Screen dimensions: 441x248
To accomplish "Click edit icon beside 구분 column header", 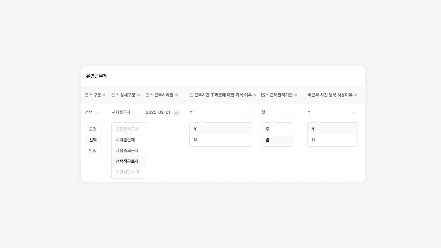I will pos(87,95).
